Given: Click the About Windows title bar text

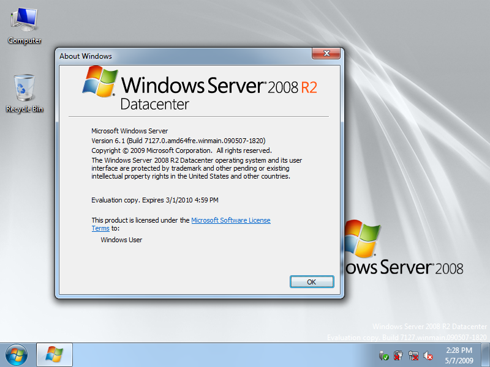Looking at the screenshot, I should (86, 56).
